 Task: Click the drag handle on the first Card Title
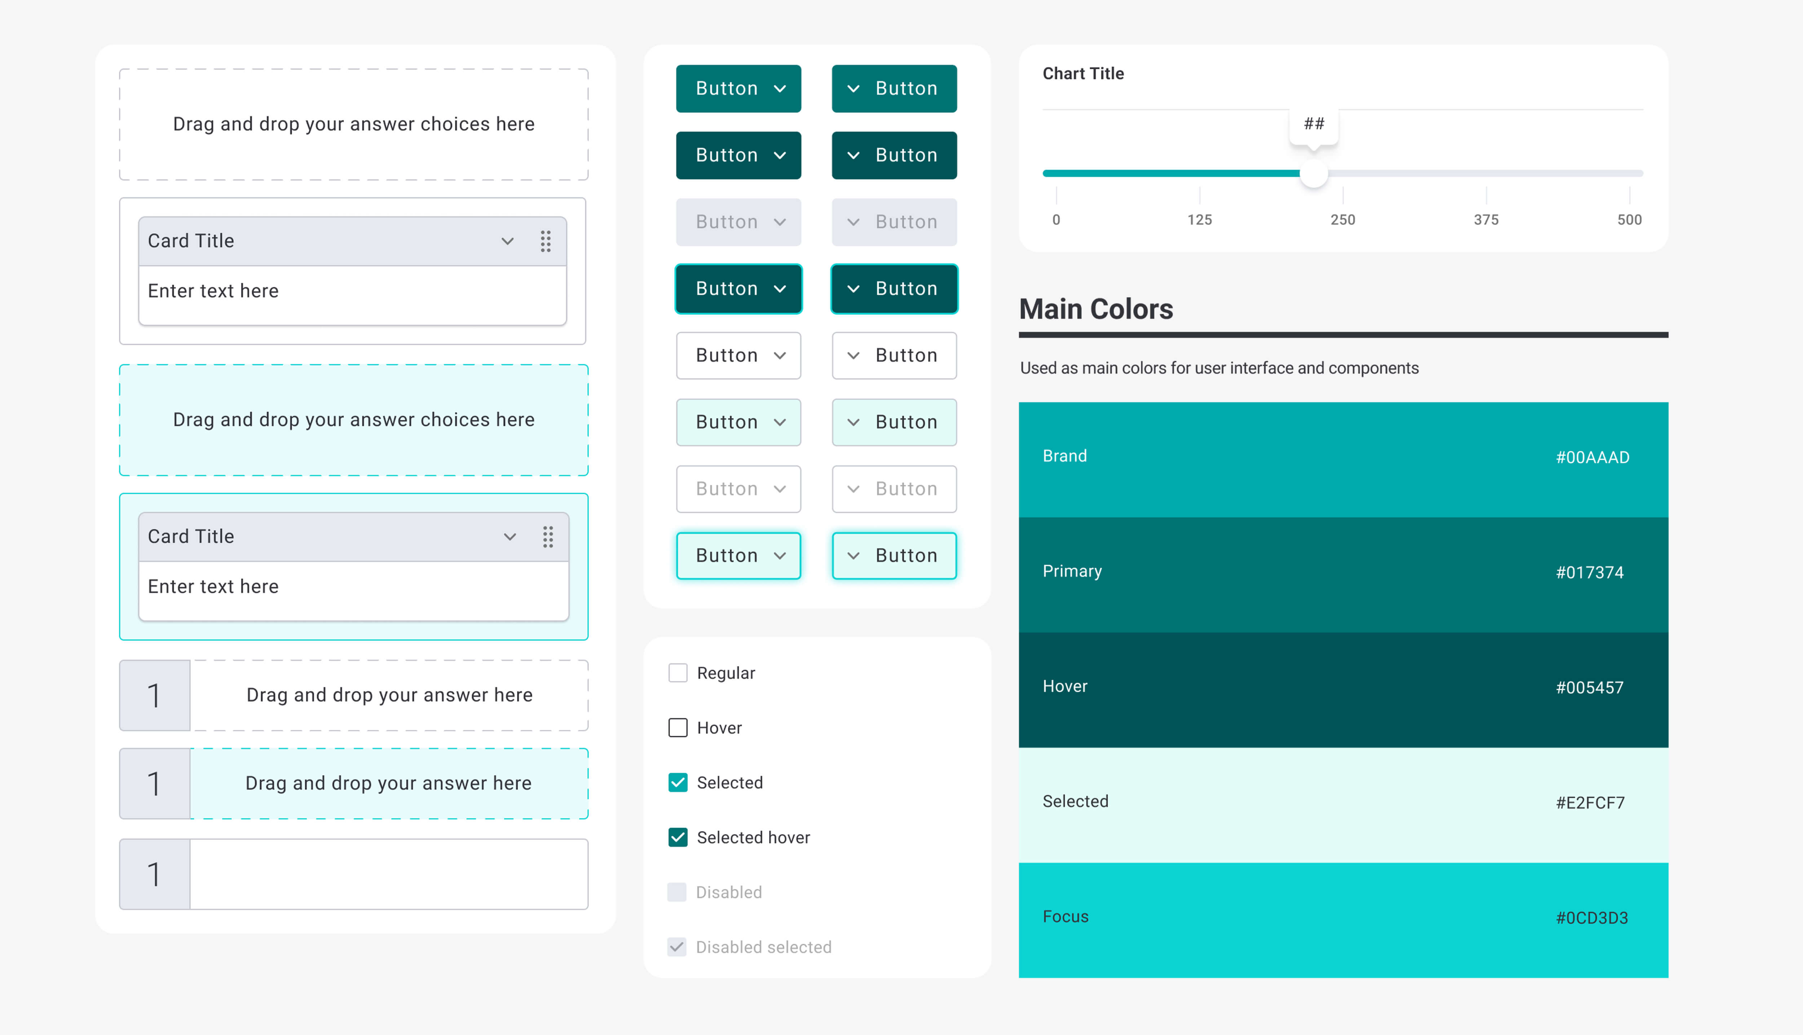pyautogui.click(x=545, y=241)
